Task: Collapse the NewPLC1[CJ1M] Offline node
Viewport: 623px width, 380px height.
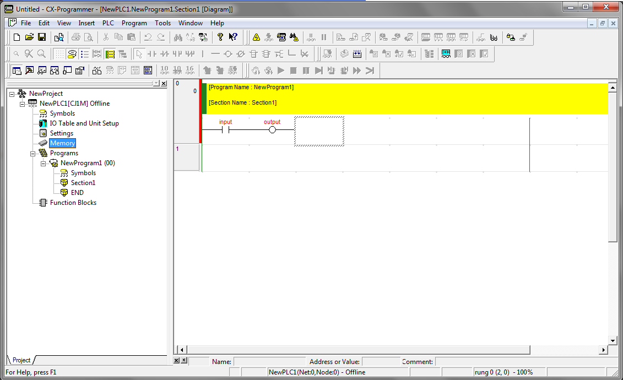Action: tap(22, 104)
